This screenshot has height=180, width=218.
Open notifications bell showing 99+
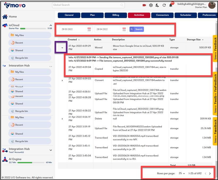pyautogui.click(x=171, y=5)
